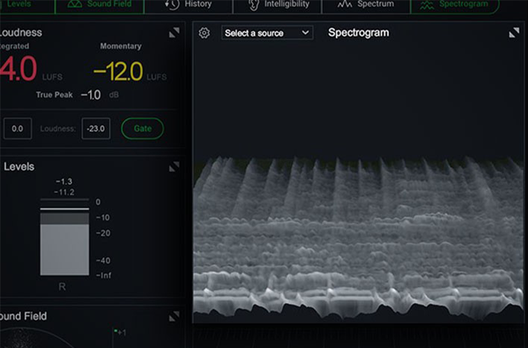Switch to the History tab
Screen dimensions: 528x348
click(189, 6)
